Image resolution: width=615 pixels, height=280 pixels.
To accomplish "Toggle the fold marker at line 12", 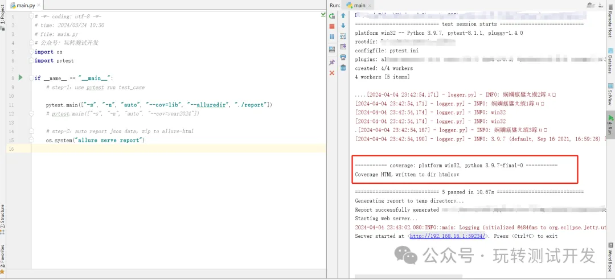I will [x=31, y=113].
